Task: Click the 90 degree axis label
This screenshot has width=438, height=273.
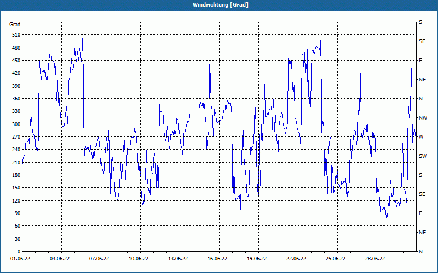Action: [x=18, y=213]
